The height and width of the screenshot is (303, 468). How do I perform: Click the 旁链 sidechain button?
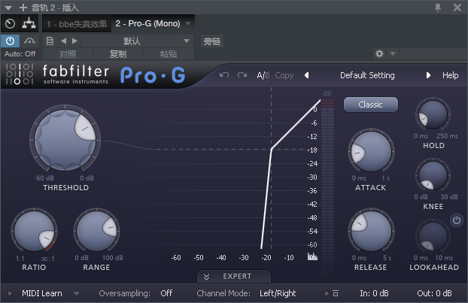pos(213,41)
